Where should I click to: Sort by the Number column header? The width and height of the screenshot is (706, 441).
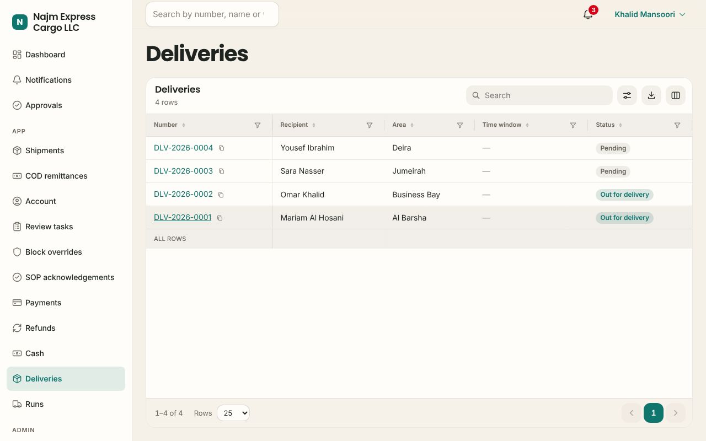[x=170, y=125]
